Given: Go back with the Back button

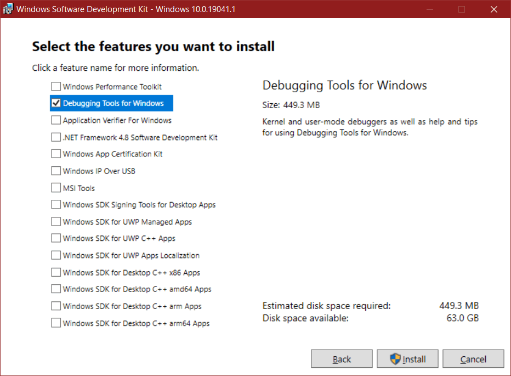Looking at the screenshot, I should click(342, 358).
